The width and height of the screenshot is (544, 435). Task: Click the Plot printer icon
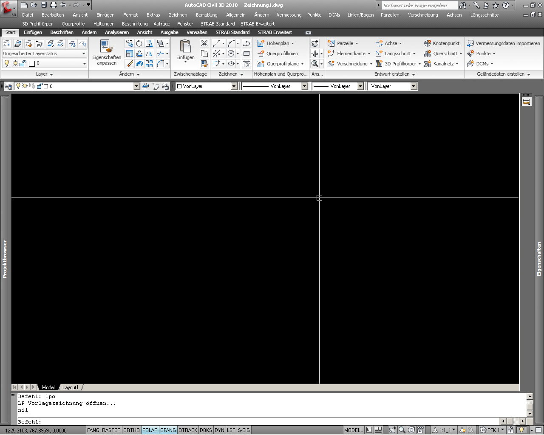click(x=53, y=5)
